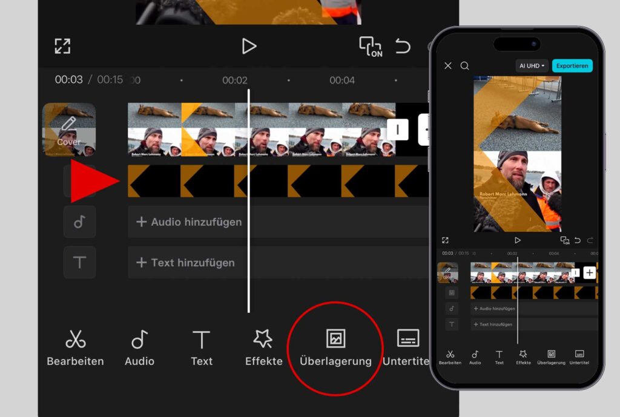Image resolution: width=620 pixels, height=417 pixels.
Task: Select the Text tool in enlarged bottom toolbar
Action: (x=202, y=348)
